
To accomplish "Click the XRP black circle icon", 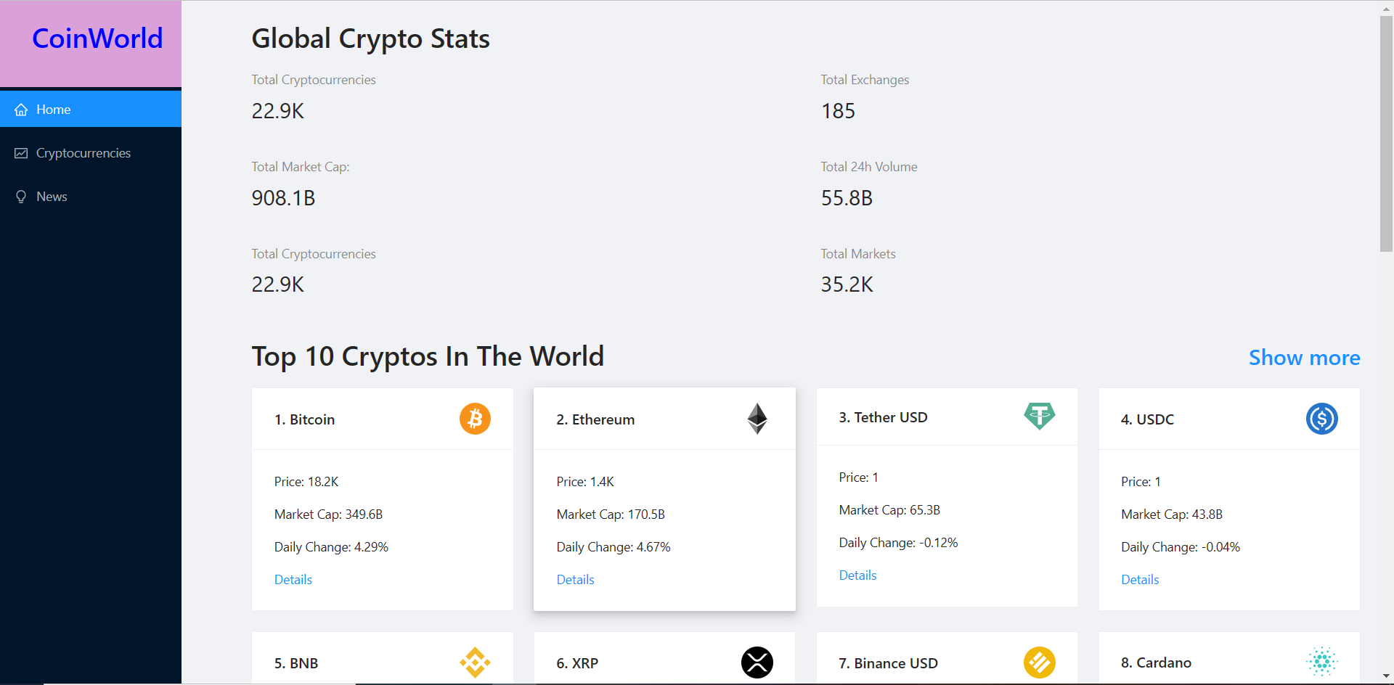I will tap(757, 662).
